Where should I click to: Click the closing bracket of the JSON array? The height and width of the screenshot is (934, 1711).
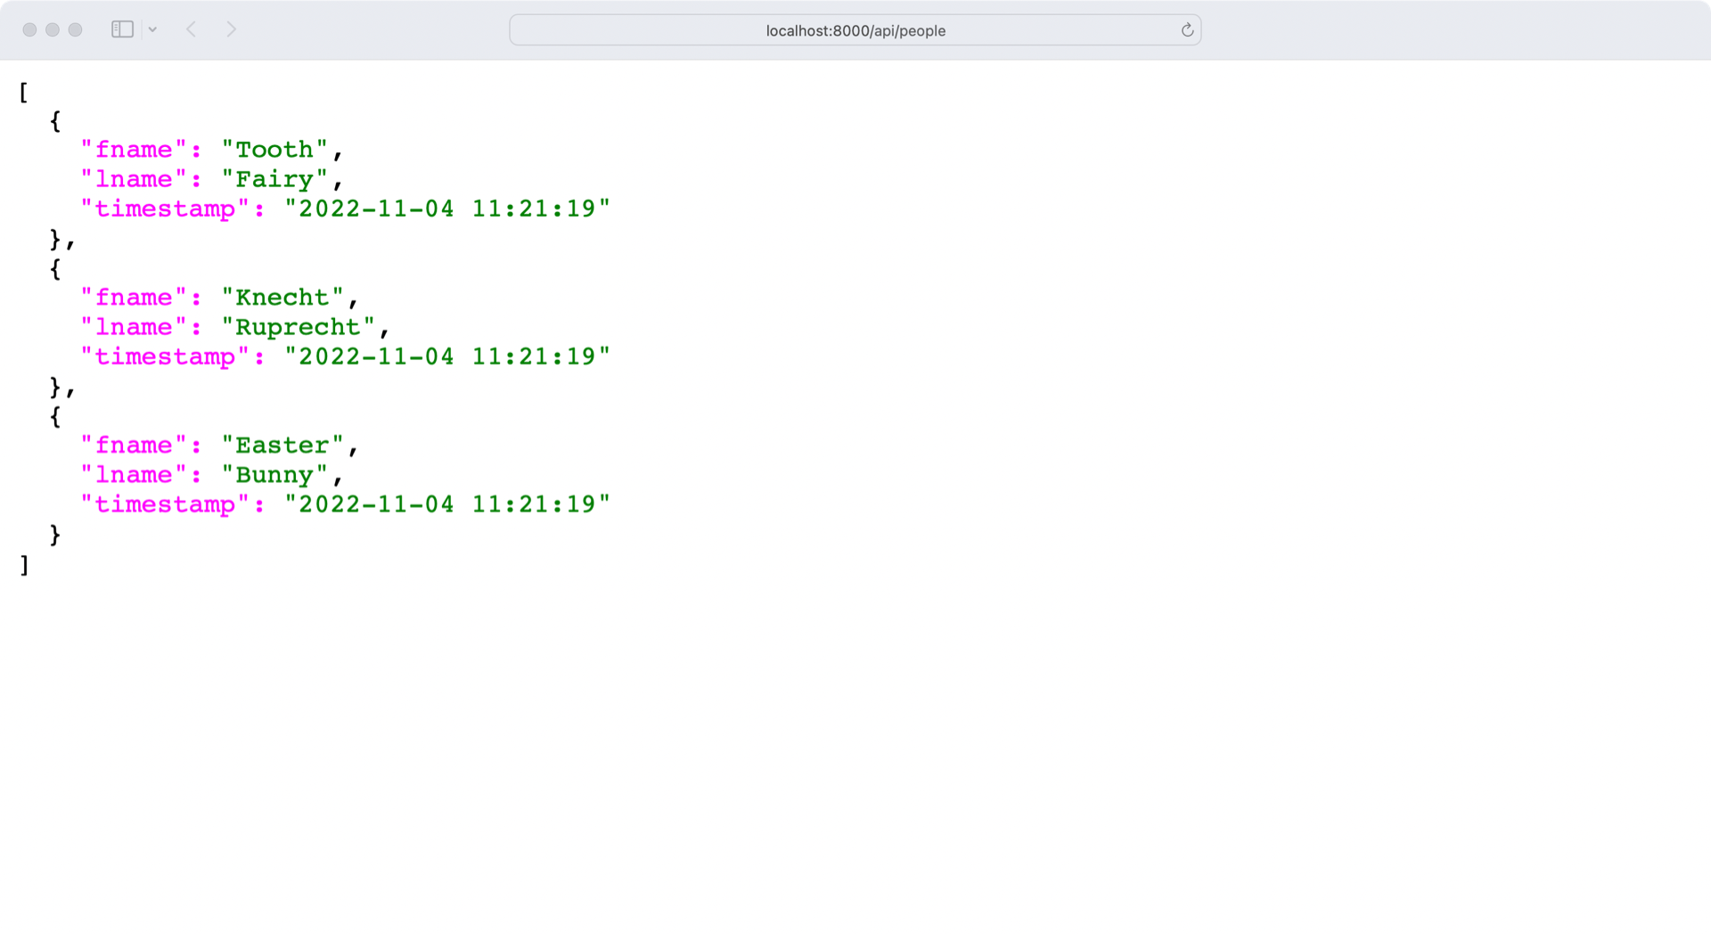pos(23,564)
